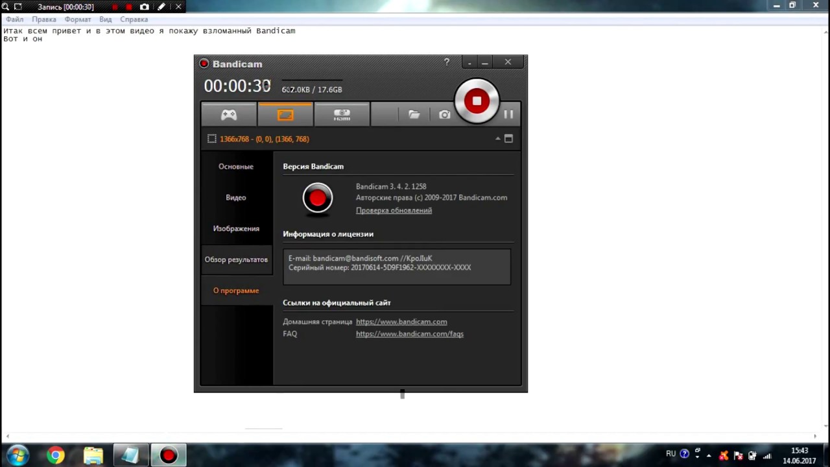
Task: Click Notepad text line 'Вот и он'
Action: coord(23,39)
